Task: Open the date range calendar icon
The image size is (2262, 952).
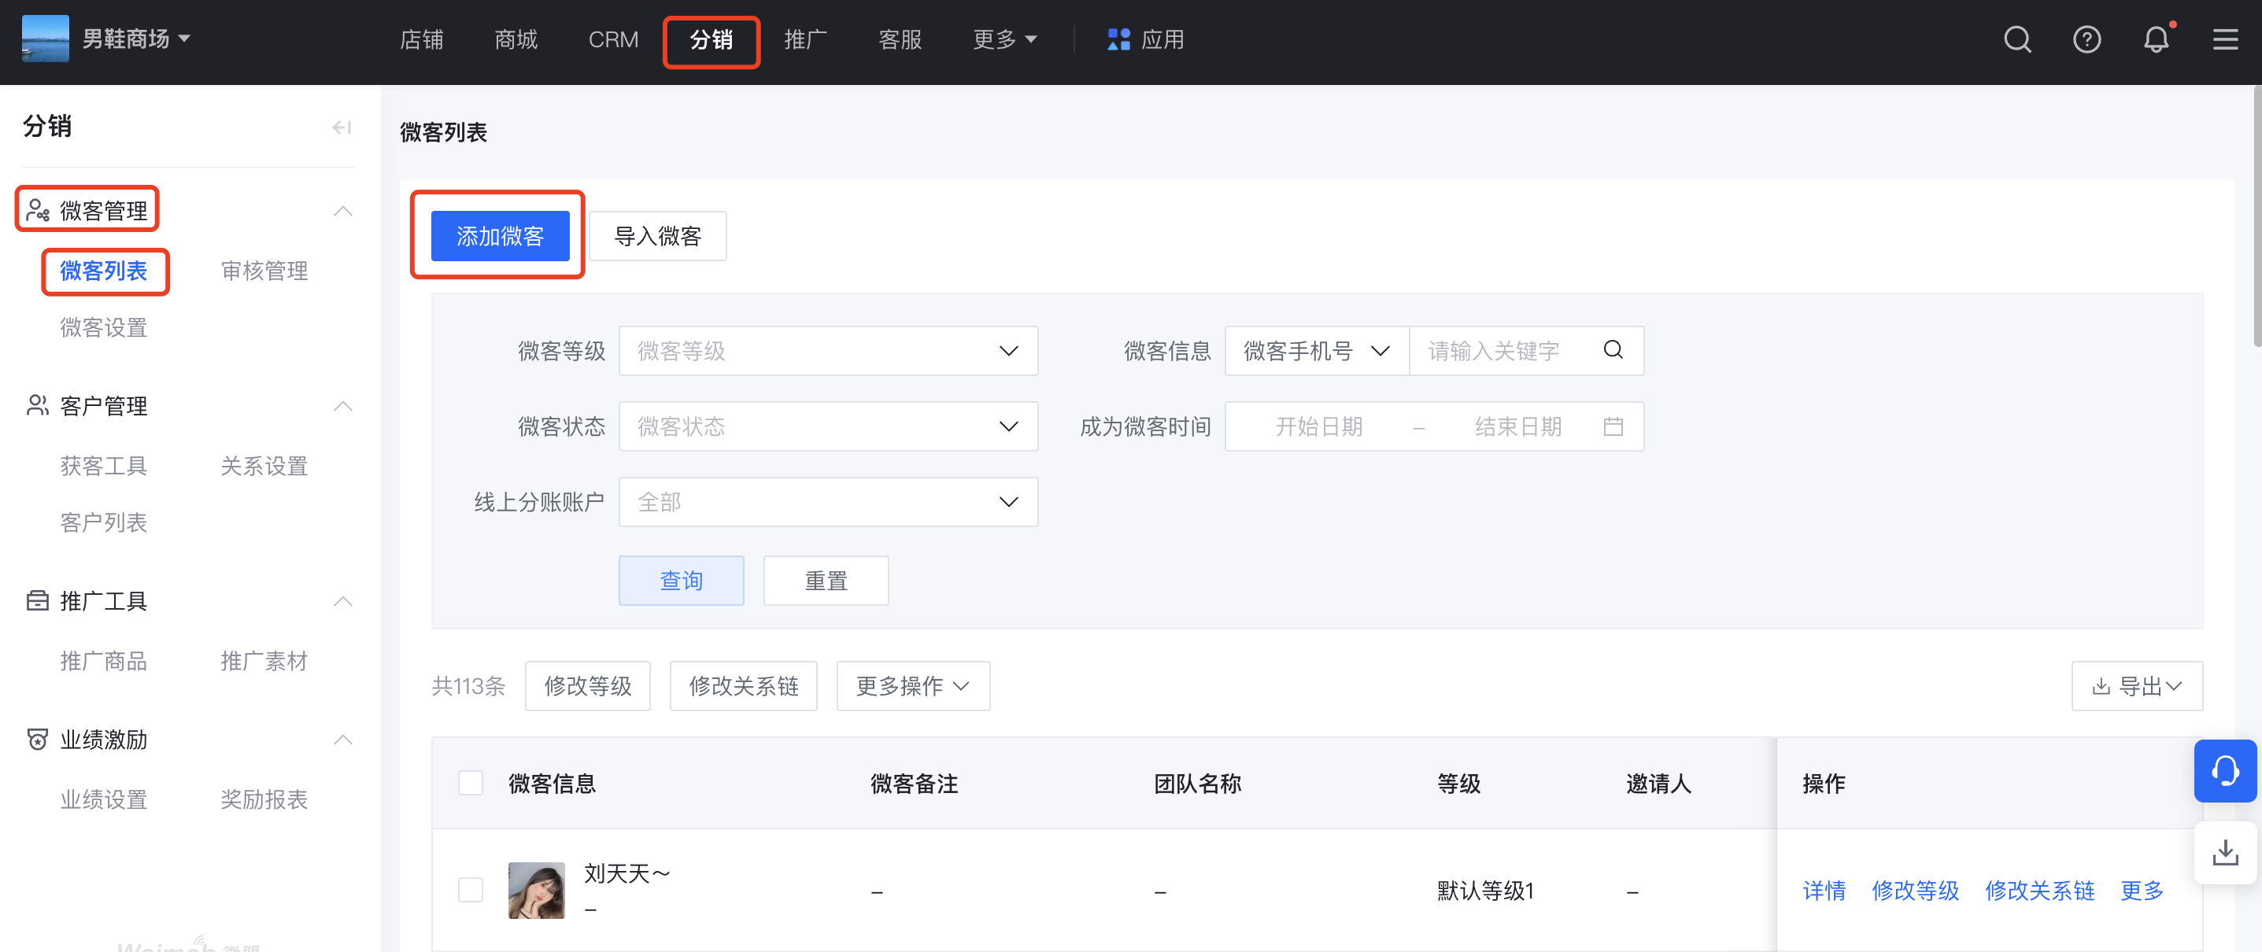Action: pos(1613,426)
